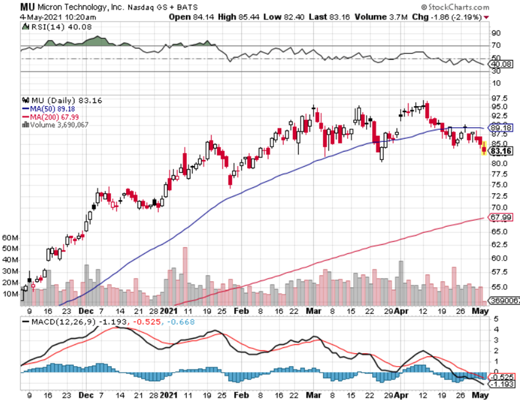The width and height of the screenshot is (520, 400).
Task: Click the 10M volume axis label
Action: 11,294
